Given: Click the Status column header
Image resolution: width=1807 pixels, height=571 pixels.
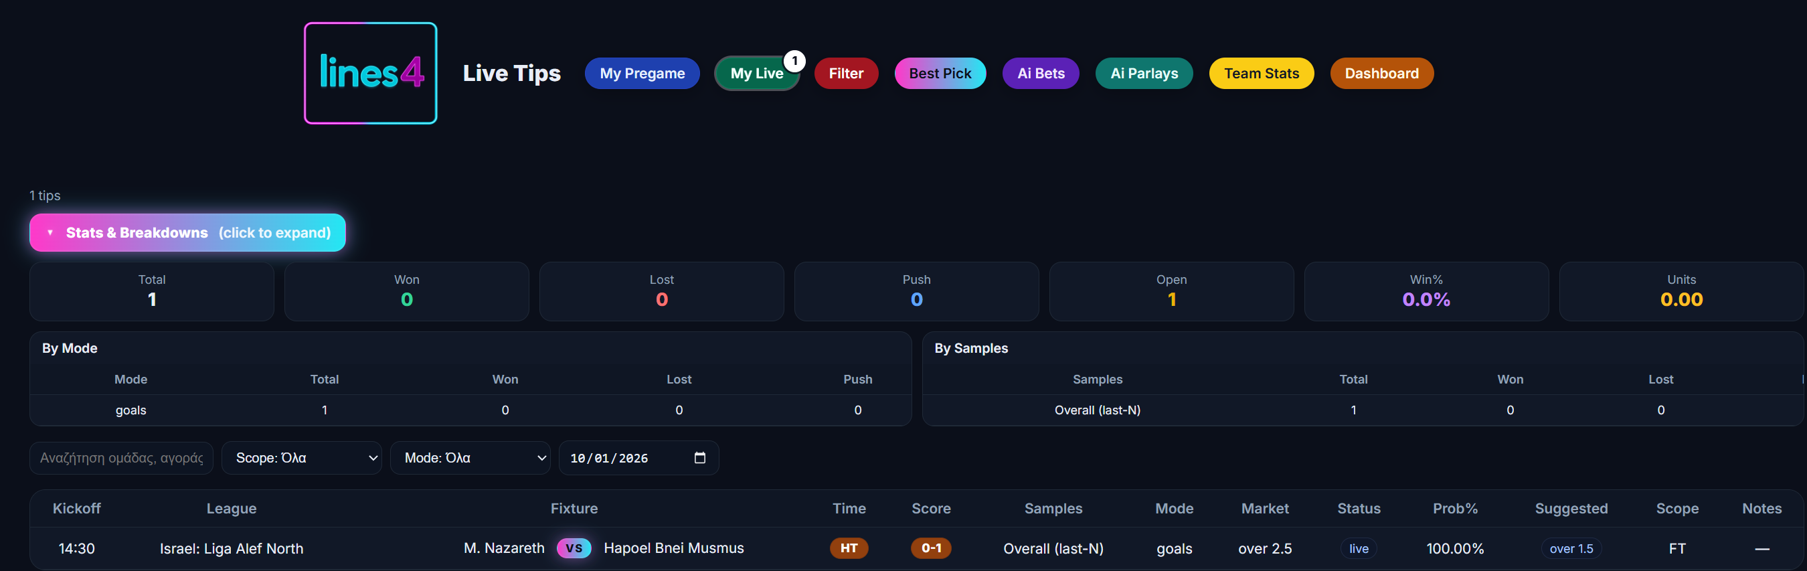Looking at the screenshot, I should pos(1359,509).
